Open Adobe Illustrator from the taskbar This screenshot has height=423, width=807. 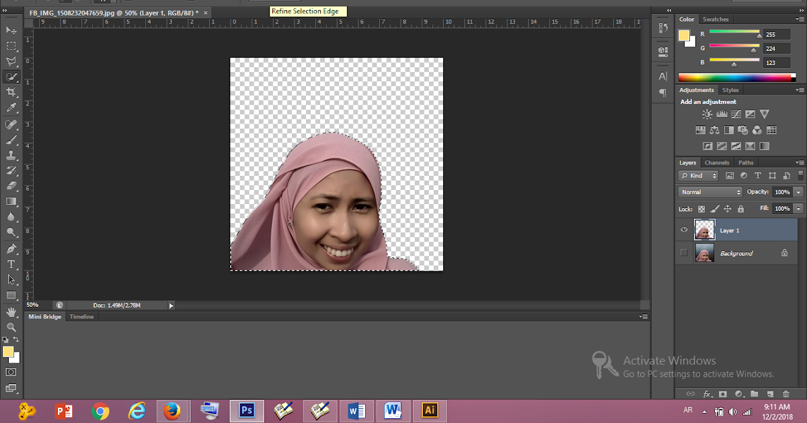click(x=430, y=408)
